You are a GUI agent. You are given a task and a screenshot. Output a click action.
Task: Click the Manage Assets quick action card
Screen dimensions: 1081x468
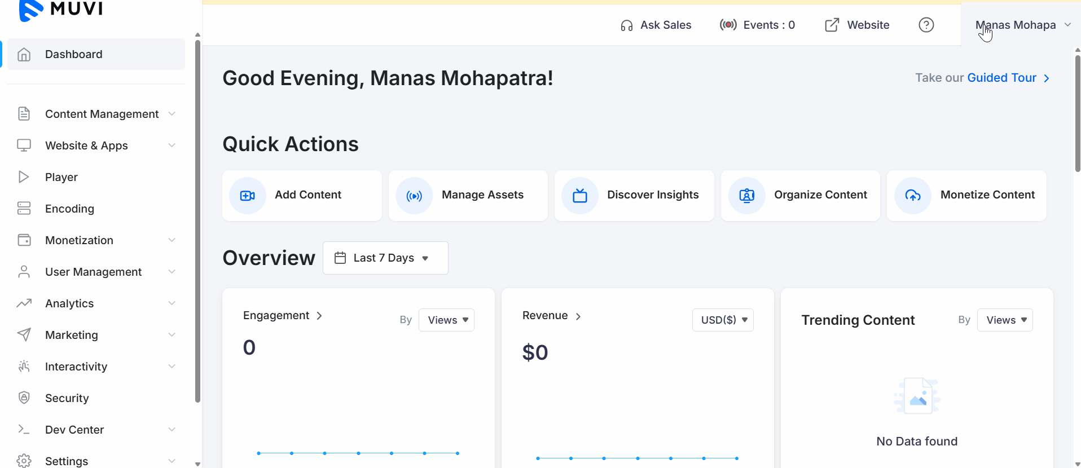(x=468, y=196)
